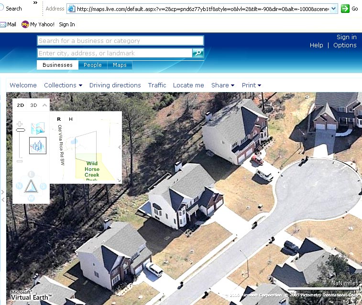Image resolution: width=362 pixels, height=305 pixels.
Task: Toggle hybrid H mini-map style
Action: tap(71, 119)
